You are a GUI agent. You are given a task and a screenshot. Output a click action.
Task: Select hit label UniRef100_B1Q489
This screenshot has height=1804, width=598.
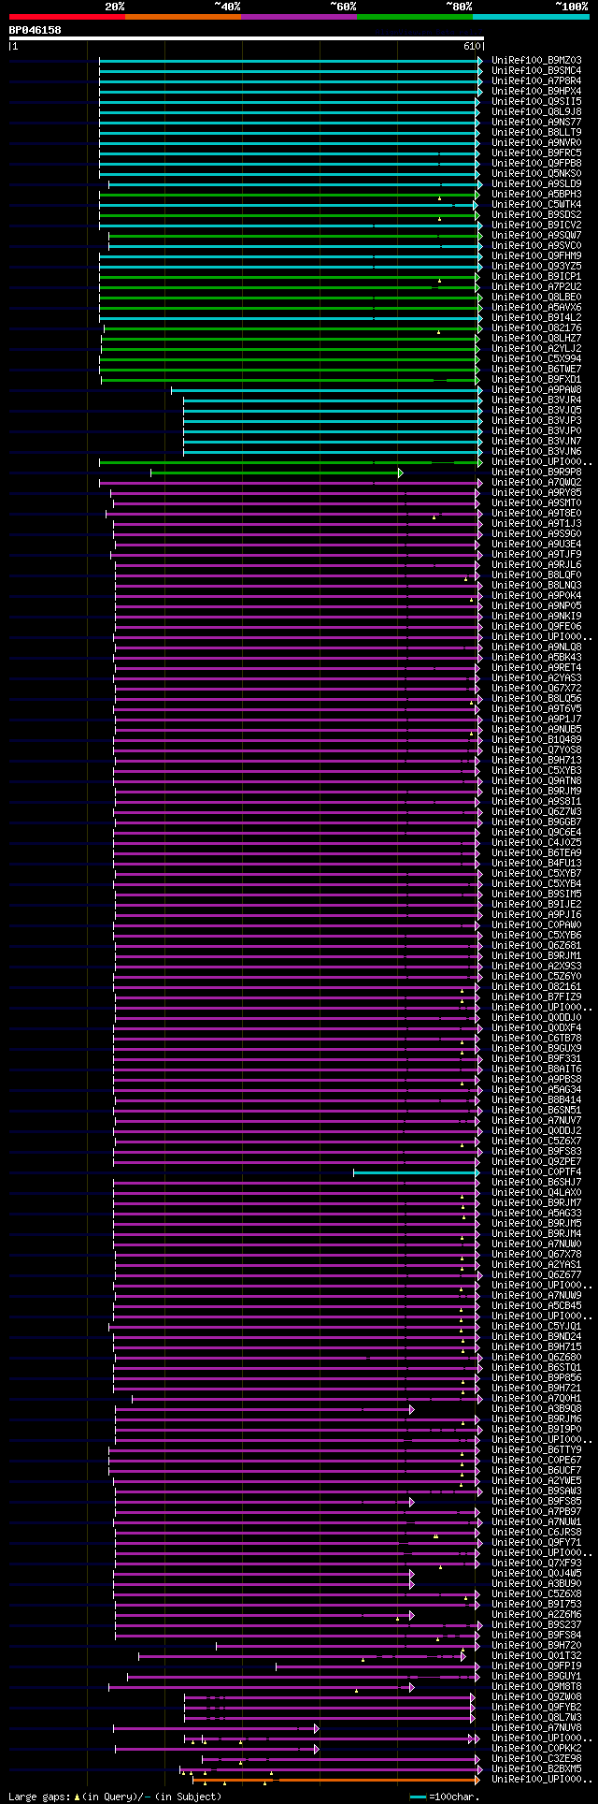(x=538, y=739)
